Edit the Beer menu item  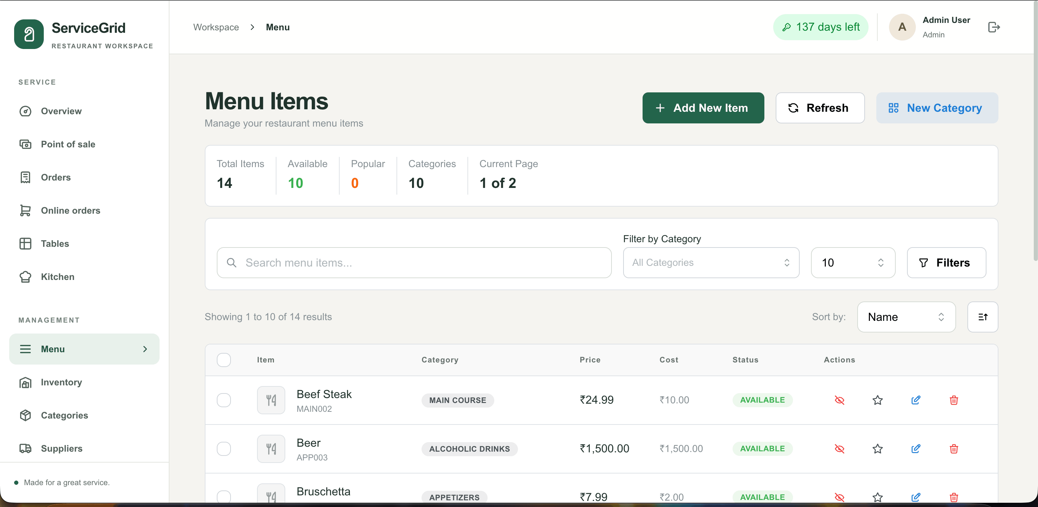(915, 449)
